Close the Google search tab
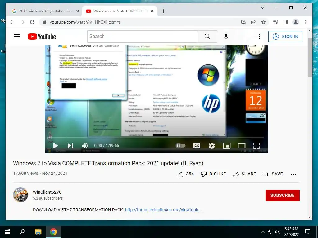The height and width of the screenshot is (238, 318). click(77, 11)
